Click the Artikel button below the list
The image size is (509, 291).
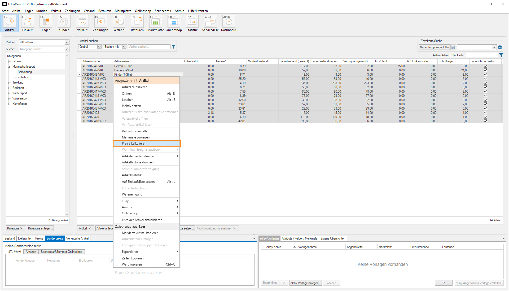[x=85, y=228]
